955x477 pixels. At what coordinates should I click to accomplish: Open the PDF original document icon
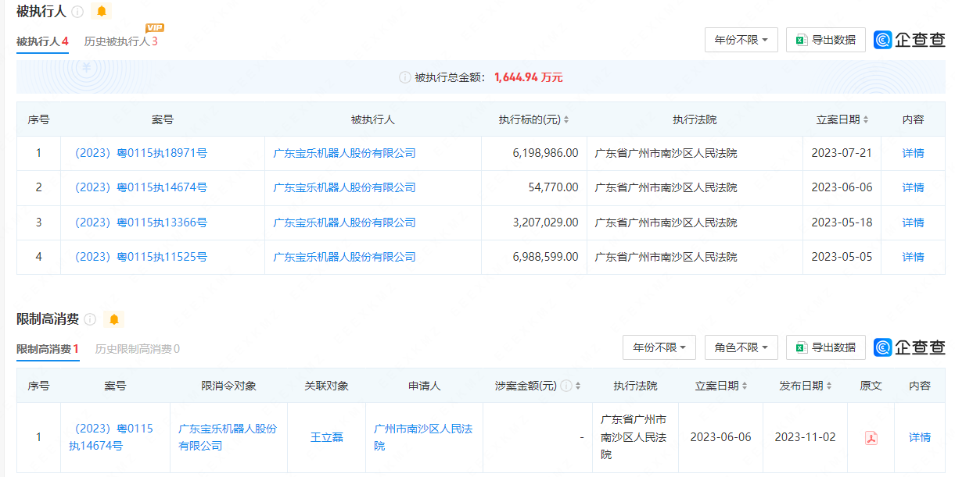(x=871, y=438)
